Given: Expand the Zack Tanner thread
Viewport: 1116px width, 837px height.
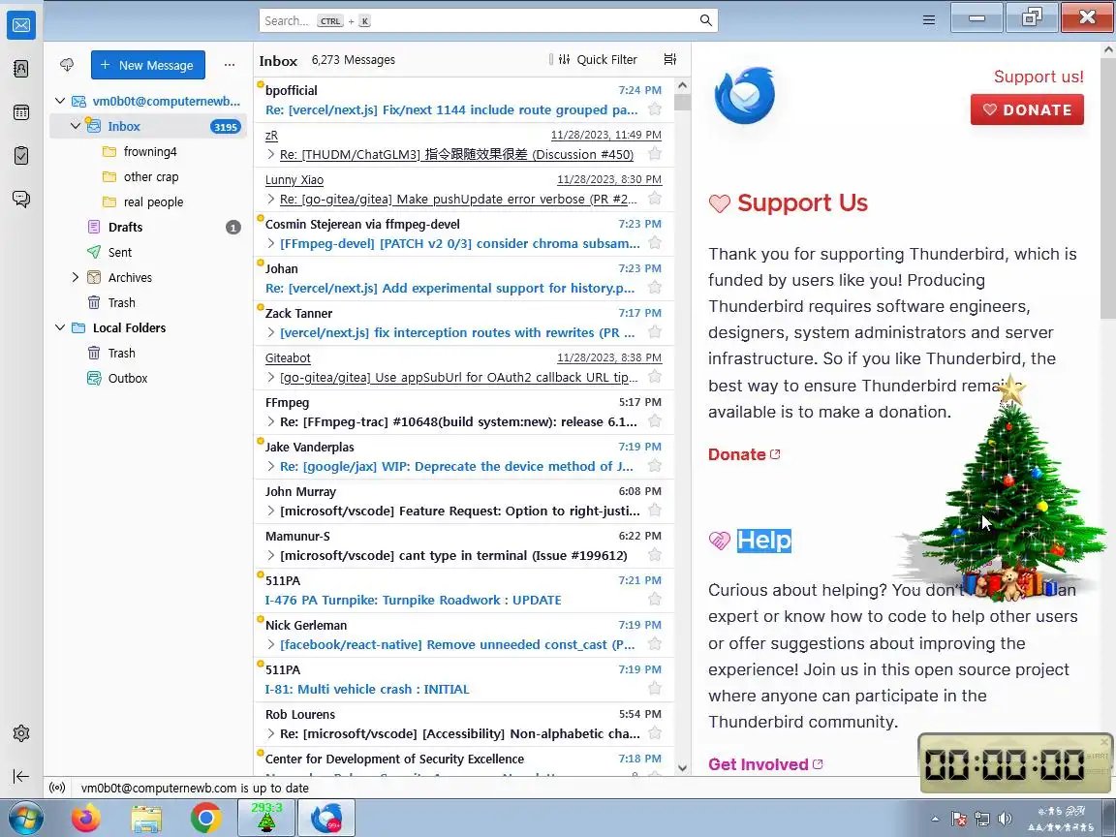Looking at the screenshot, I should 270,332.
